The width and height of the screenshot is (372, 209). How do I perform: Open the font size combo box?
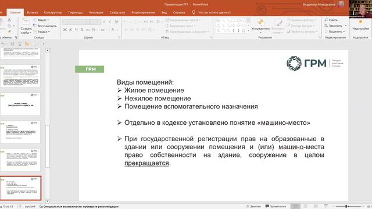coord(96,22)
